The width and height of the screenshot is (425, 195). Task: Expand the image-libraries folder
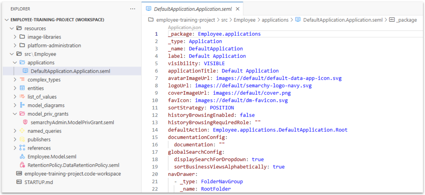15,37
